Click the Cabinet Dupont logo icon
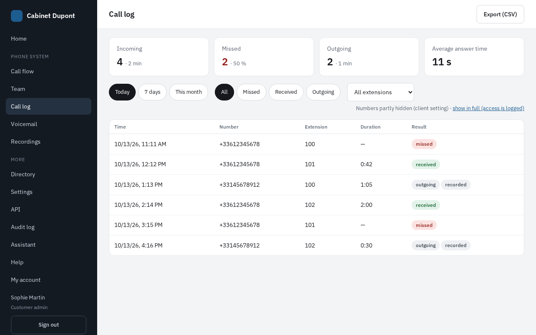 (x=17, y=16)
